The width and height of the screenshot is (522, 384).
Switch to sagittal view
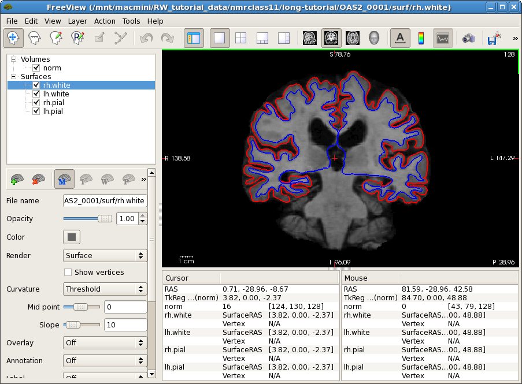310,38
